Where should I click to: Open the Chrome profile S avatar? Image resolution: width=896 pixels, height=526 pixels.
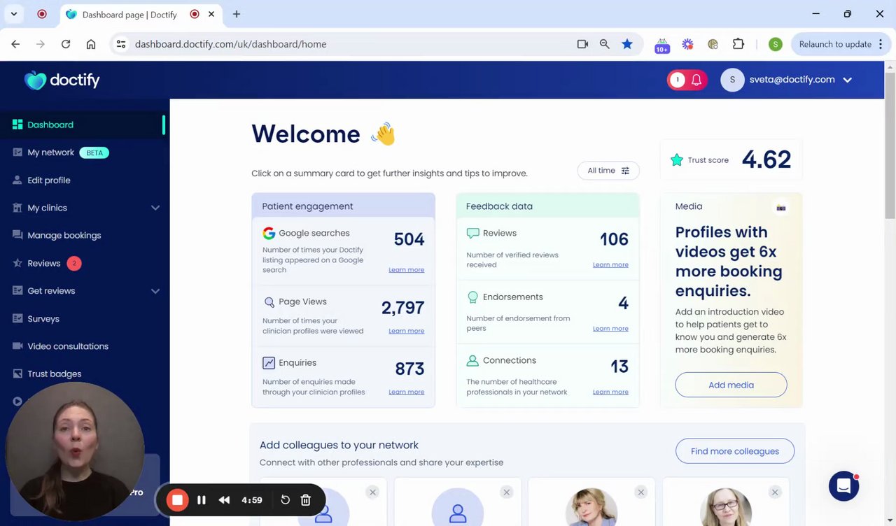click(x=775, y=44)
